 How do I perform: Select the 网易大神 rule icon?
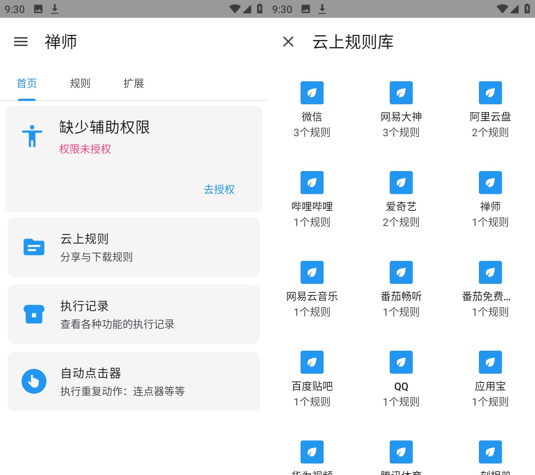coord(401,93)
